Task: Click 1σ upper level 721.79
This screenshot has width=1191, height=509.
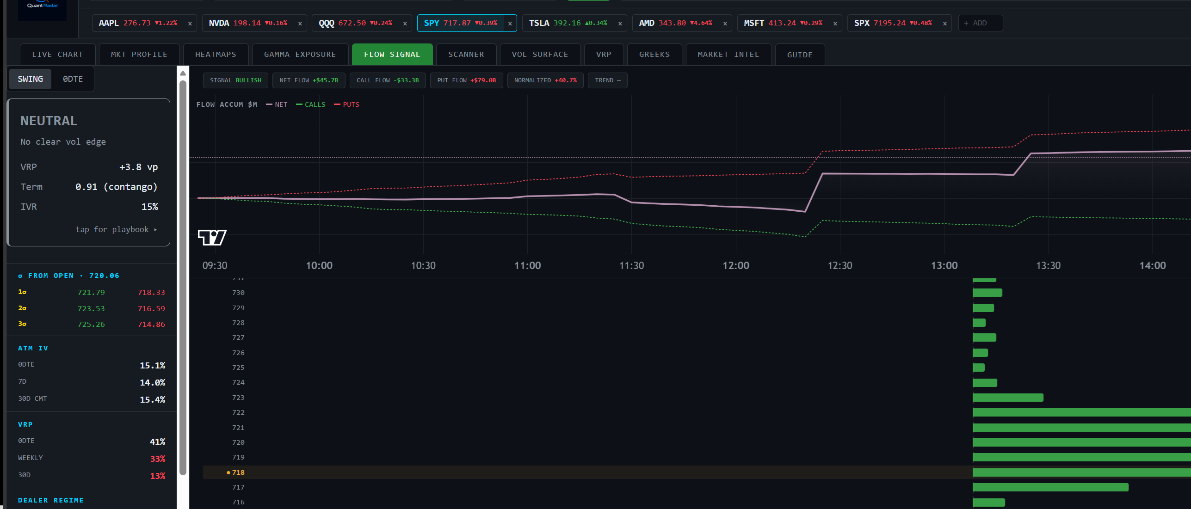Action: pos(91,293)
